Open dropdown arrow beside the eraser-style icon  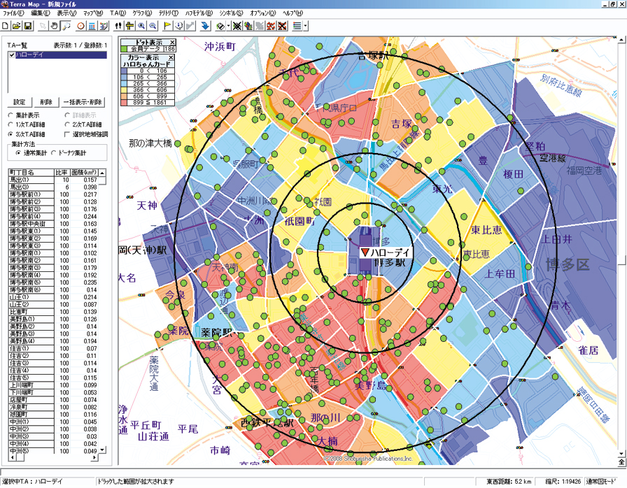(228, 26)
